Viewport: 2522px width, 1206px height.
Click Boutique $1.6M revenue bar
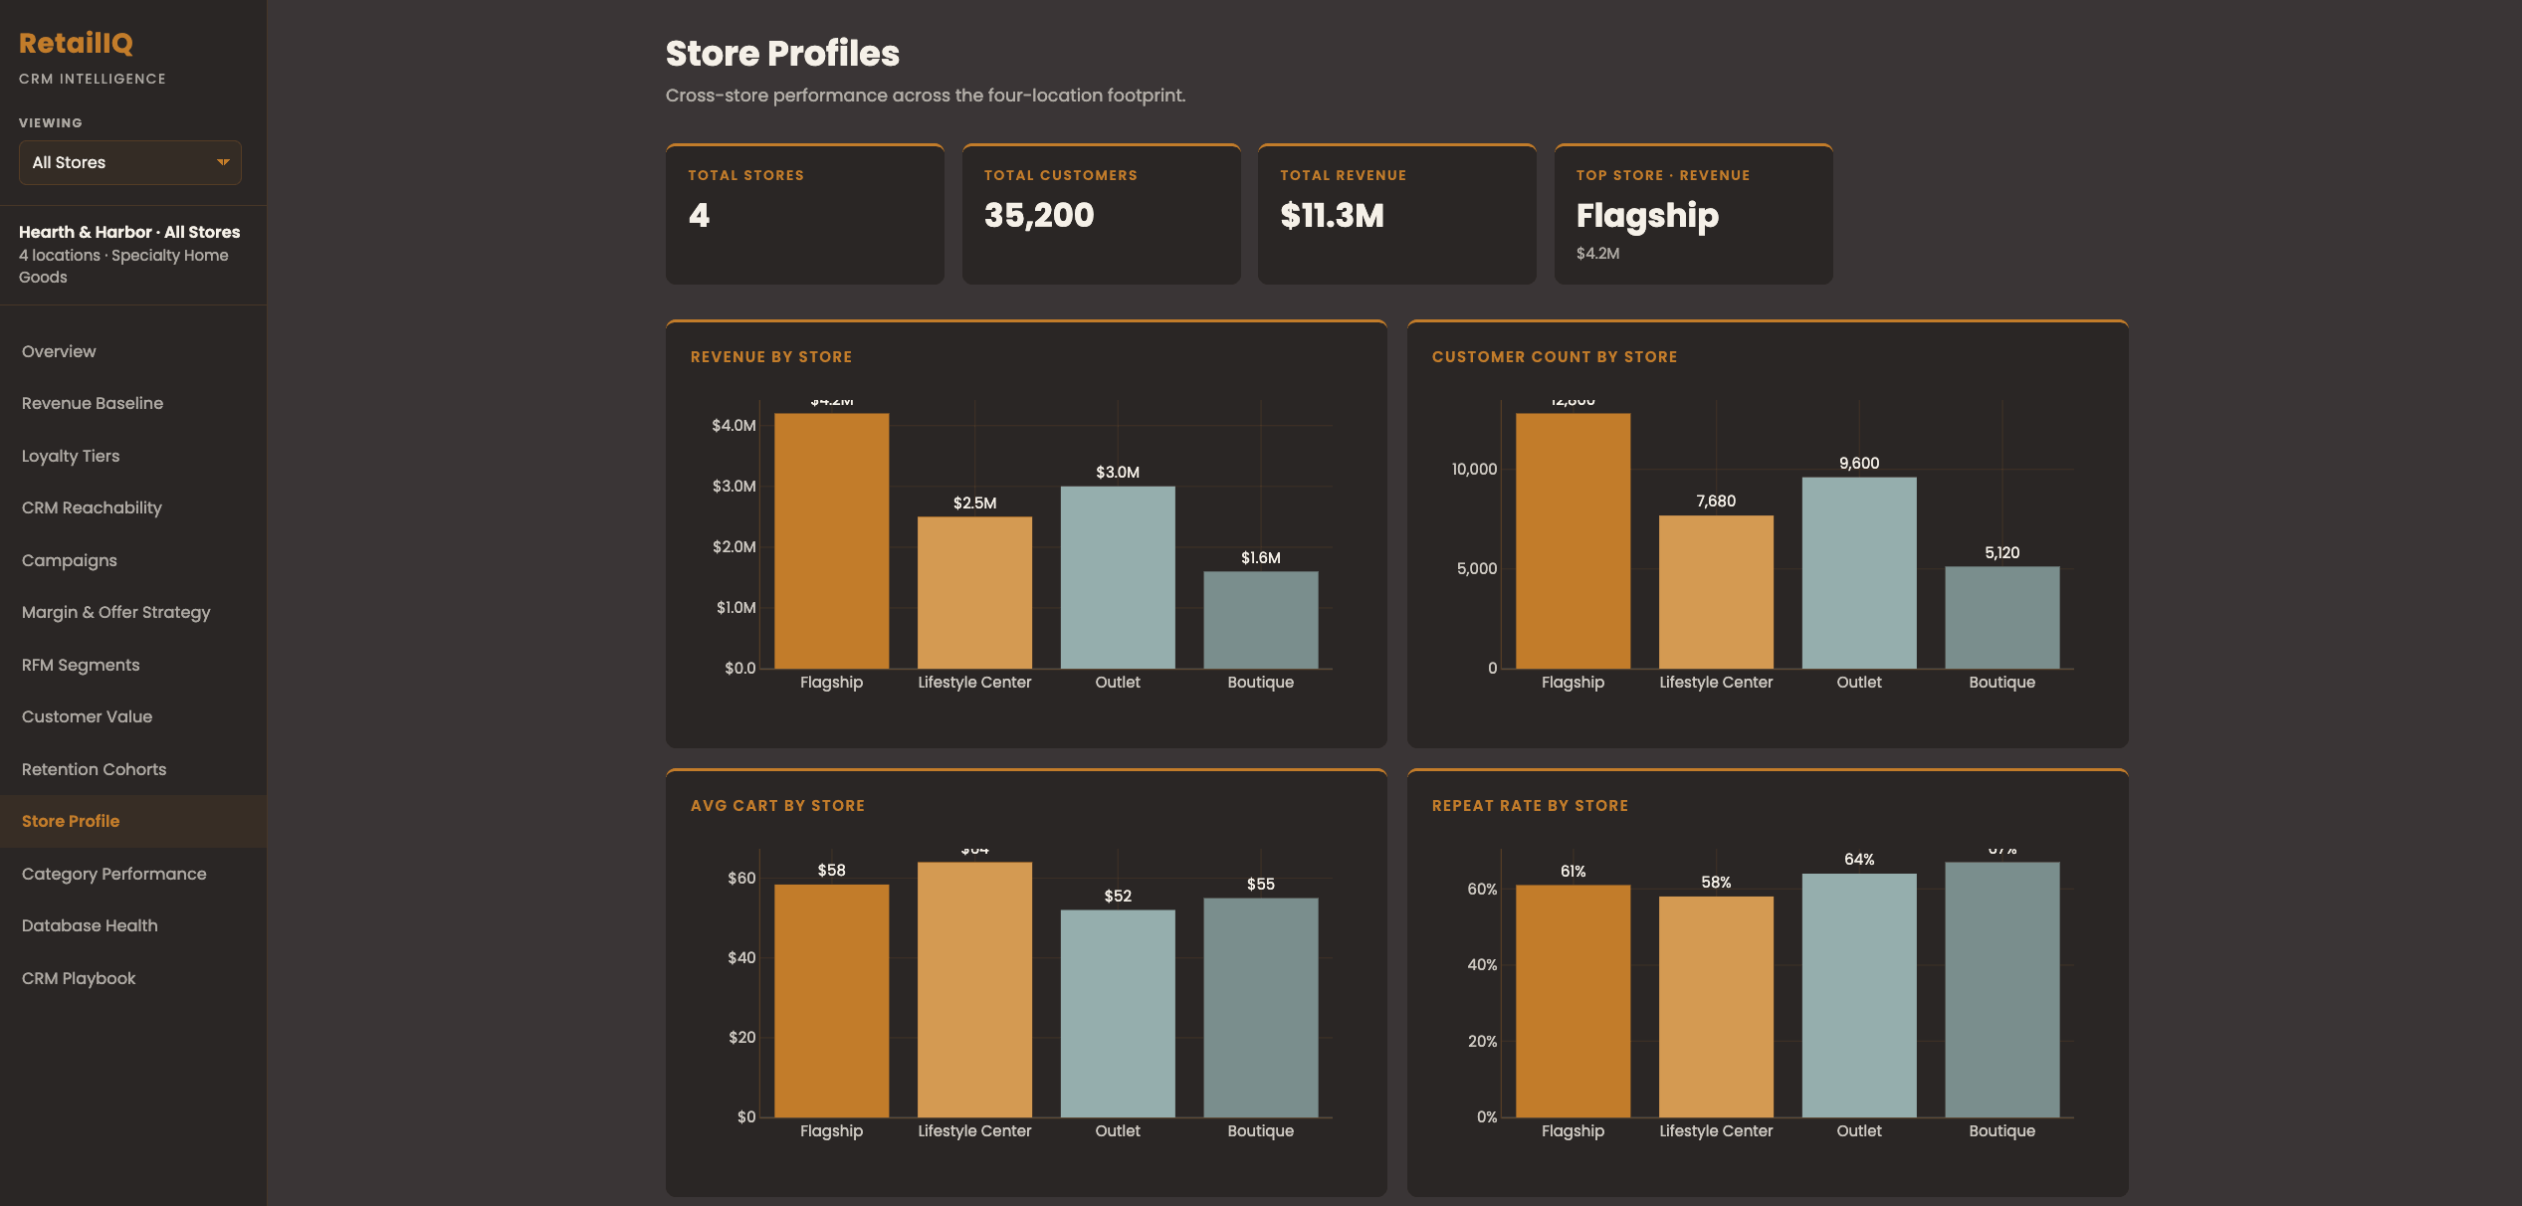pos(1261,620)
